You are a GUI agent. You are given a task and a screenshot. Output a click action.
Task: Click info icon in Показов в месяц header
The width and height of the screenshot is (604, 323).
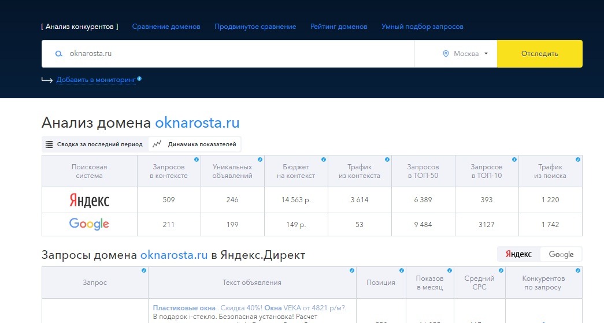coord(450,270)
